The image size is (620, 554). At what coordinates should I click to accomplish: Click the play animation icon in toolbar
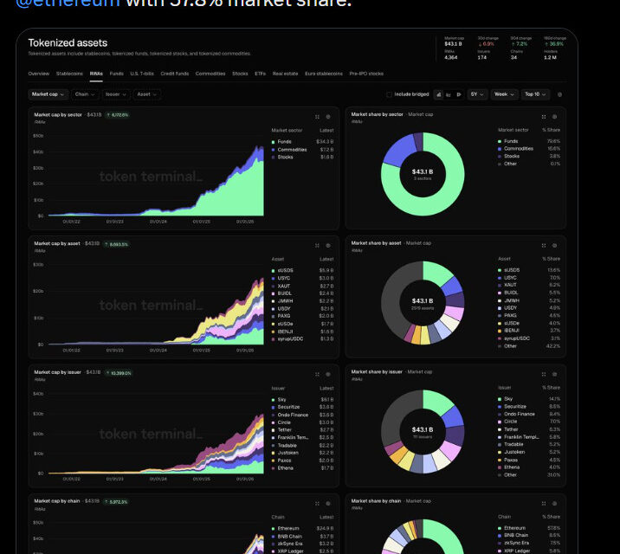(459, 94)
